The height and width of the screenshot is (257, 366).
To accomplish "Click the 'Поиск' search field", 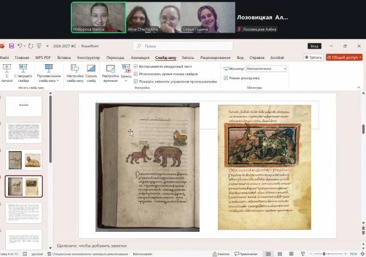I will pos(183,46).
